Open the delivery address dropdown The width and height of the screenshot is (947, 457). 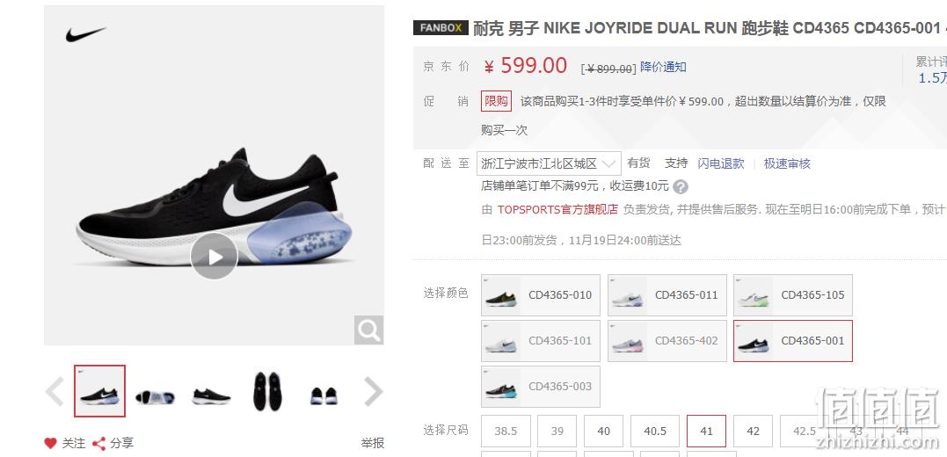pos(549,163)
